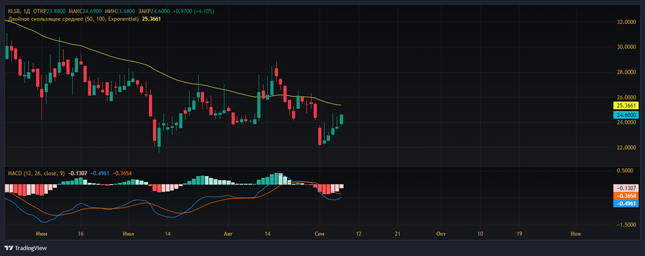
Task: Click the orange -0.3654 axis tag
Action: pos(627,196)
